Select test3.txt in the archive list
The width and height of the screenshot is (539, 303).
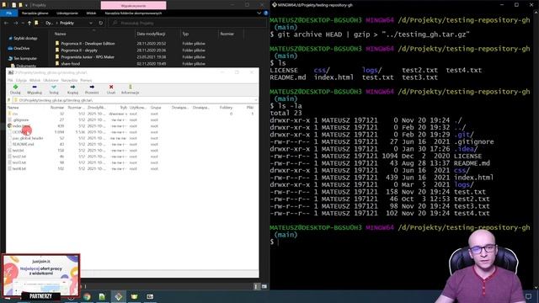pos(19,162)
